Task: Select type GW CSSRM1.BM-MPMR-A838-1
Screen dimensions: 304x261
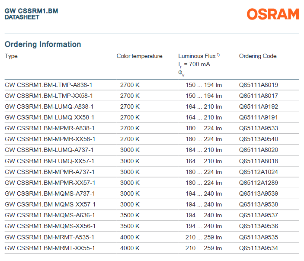Action: [x=49, y=128]
